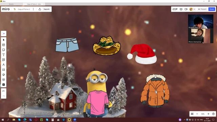Select the red Santa hat image
217x122 pixels.
click(x=142, y=54)
